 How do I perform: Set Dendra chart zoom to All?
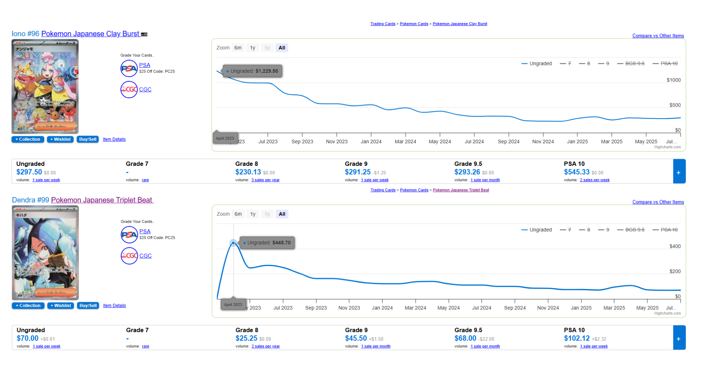282,214
